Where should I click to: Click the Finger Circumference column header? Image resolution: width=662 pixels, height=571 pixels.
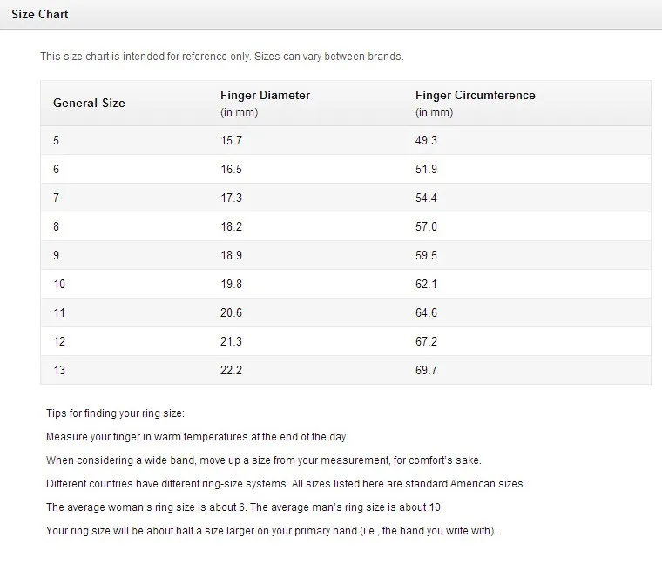475,96
